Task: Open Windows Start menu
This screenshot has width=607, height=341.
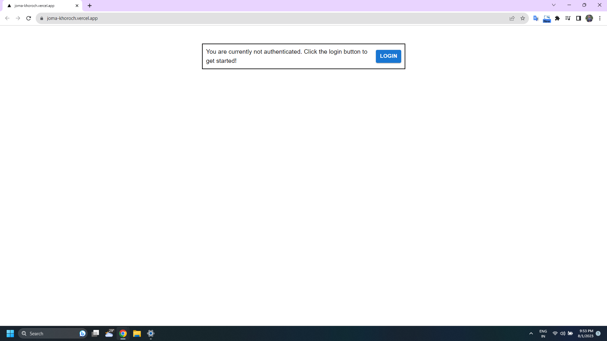Action: [10, 333]
